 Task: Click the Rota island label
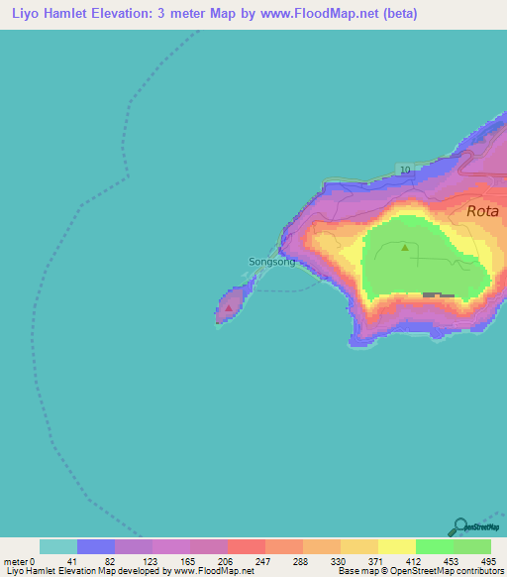click(482, 211)
